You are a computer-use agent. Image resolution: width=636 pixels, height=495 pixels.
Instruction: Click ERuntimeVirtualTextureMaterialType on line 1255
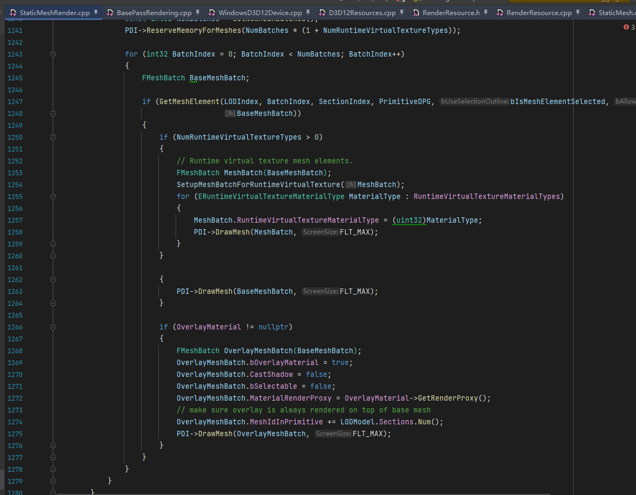[271, 196]
